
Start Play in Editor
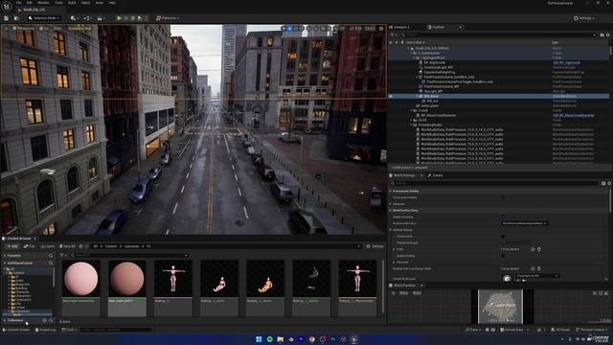pyautogui.click(x=119, y=18)
